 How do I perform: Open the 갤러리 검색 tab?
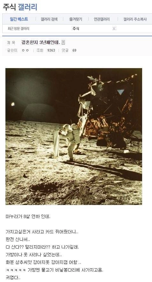[49, 19]
